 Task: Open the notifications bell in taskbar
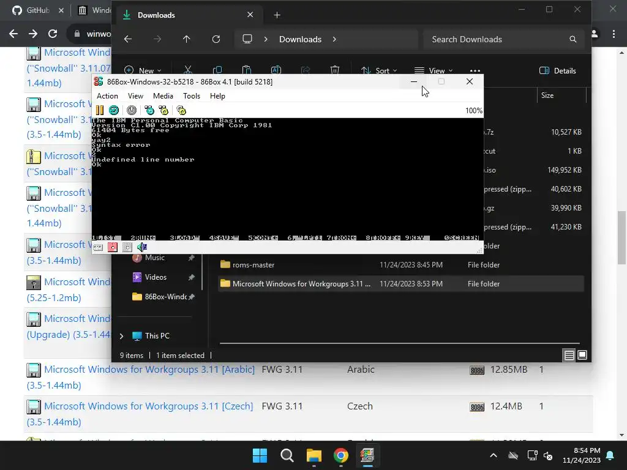pos(610,455)
